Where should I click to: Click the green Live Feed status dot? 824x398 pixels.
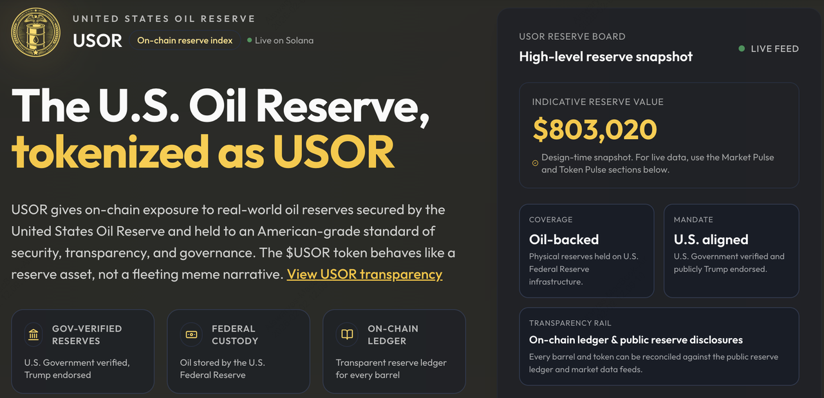[742, 49]
